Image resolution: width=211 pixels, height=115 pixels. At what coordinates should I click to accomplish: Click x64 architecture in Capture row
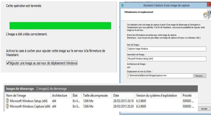[54, 106]
